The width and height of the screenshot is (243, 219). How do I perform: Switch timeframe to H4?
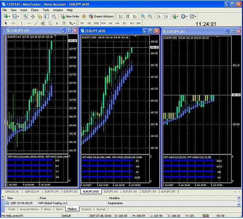click(x=117, y=23)
